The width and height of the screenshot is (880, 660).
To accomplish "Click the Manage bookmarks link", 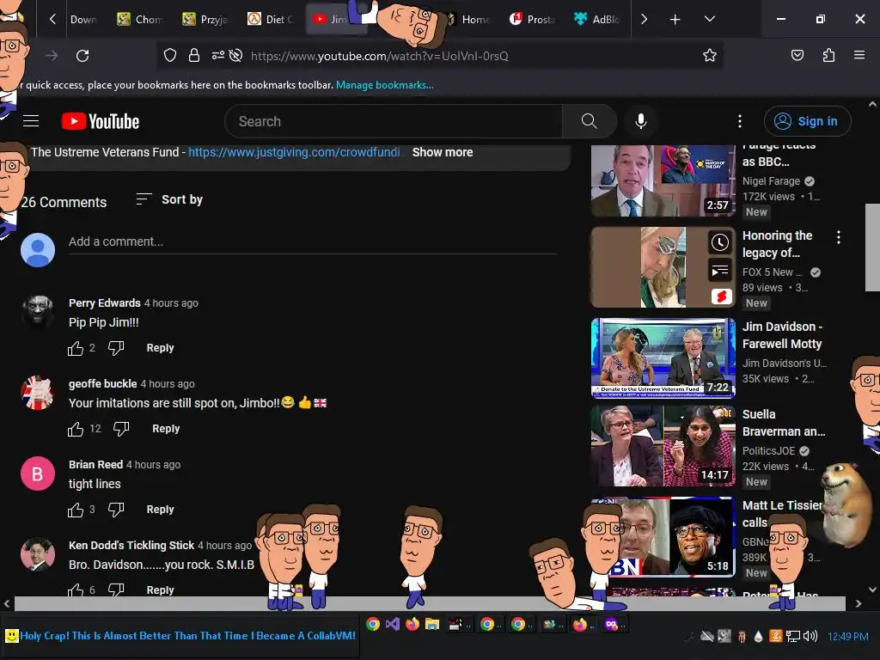I will (384, 85).
